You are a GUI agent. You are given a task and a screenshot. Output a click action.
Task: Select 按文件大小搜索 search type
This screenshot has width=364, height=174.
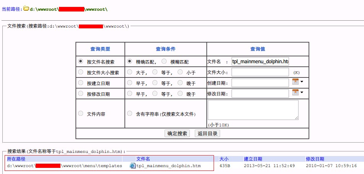tap(81, 72)
